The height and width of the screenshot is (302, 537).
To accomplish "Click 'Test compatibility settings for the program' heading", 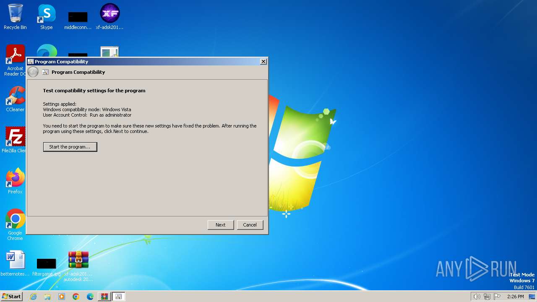I will 94,91.
